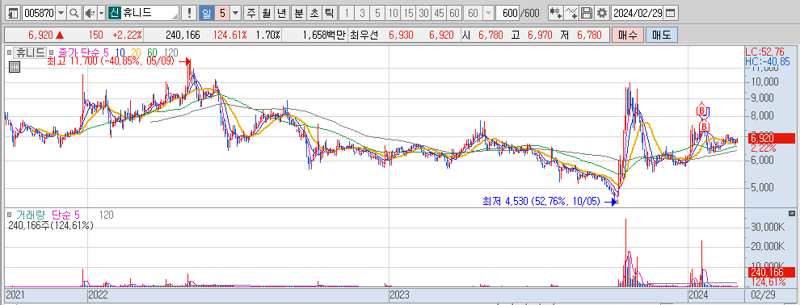The height and width of the screenshot is (305, 800).
Task: Expand the greyed dropdown after the 60 field
Action: point(488,13)
